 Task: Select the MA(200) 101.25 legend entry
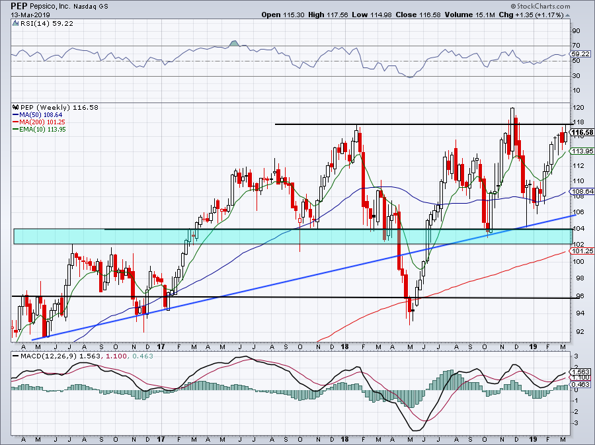[42, 122]
